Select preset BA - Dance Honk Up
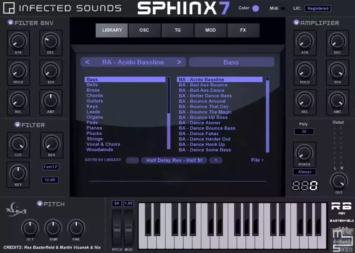This screenshot has height=253, width=355. point(202,144)
